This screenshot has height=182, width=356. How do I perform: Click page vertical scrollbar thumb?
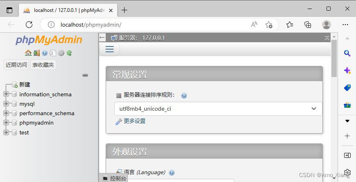point(334,58)
